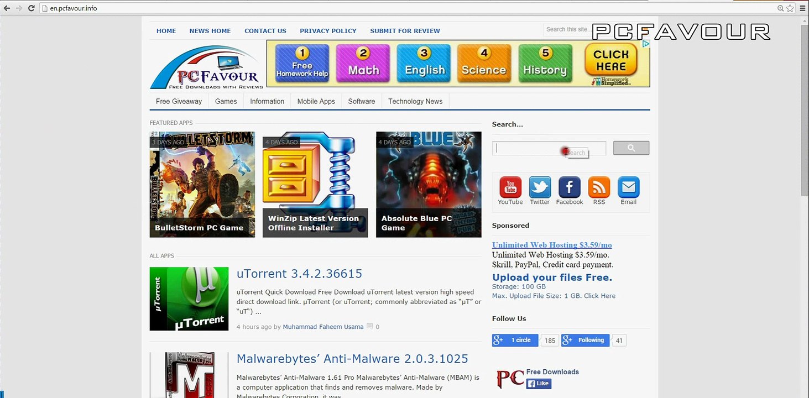Viewport: 809px width, 398px height.
Task: Open the NEWS HOME menu item
Action: pyautogui.click(x=210, y=31)
